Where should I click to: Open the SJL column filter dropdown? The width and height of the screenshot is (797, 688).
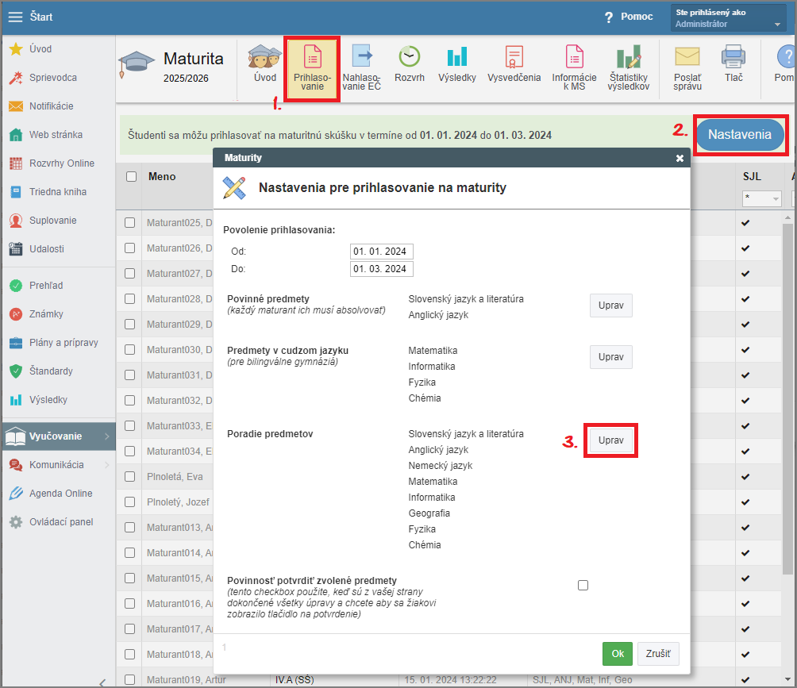(761, 199)
